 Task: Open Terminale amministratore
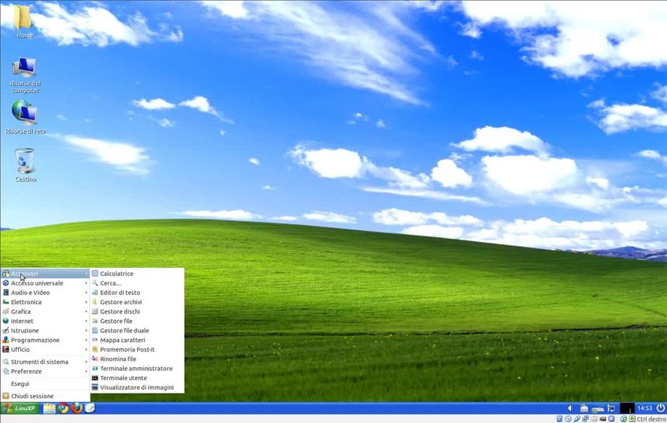[x=137, y=368]
